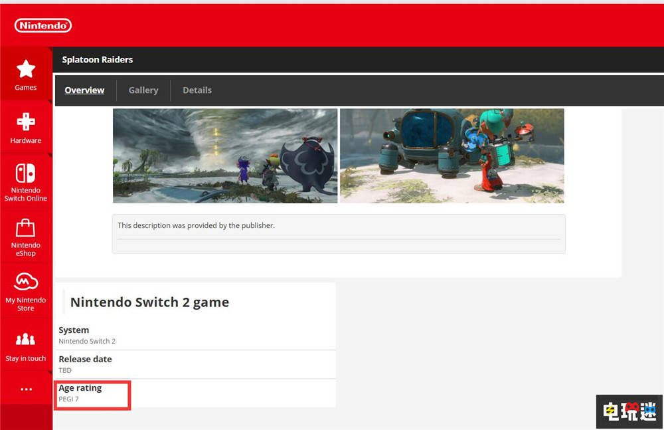Go to My Nintendo Store cloud icon
Viewport: 664px width, 430px height.
click(26, 282)
